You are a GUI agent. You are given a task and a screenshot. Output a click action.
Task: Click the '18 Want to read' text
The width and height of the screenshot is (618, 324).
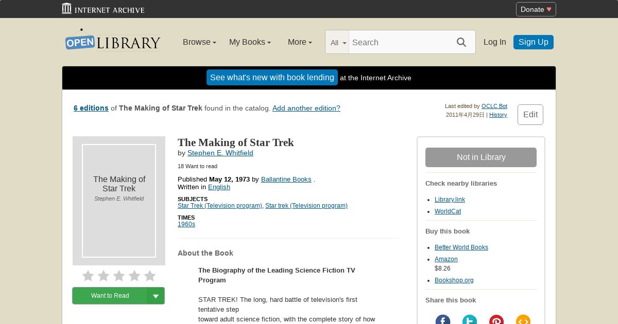pos(197,166)
